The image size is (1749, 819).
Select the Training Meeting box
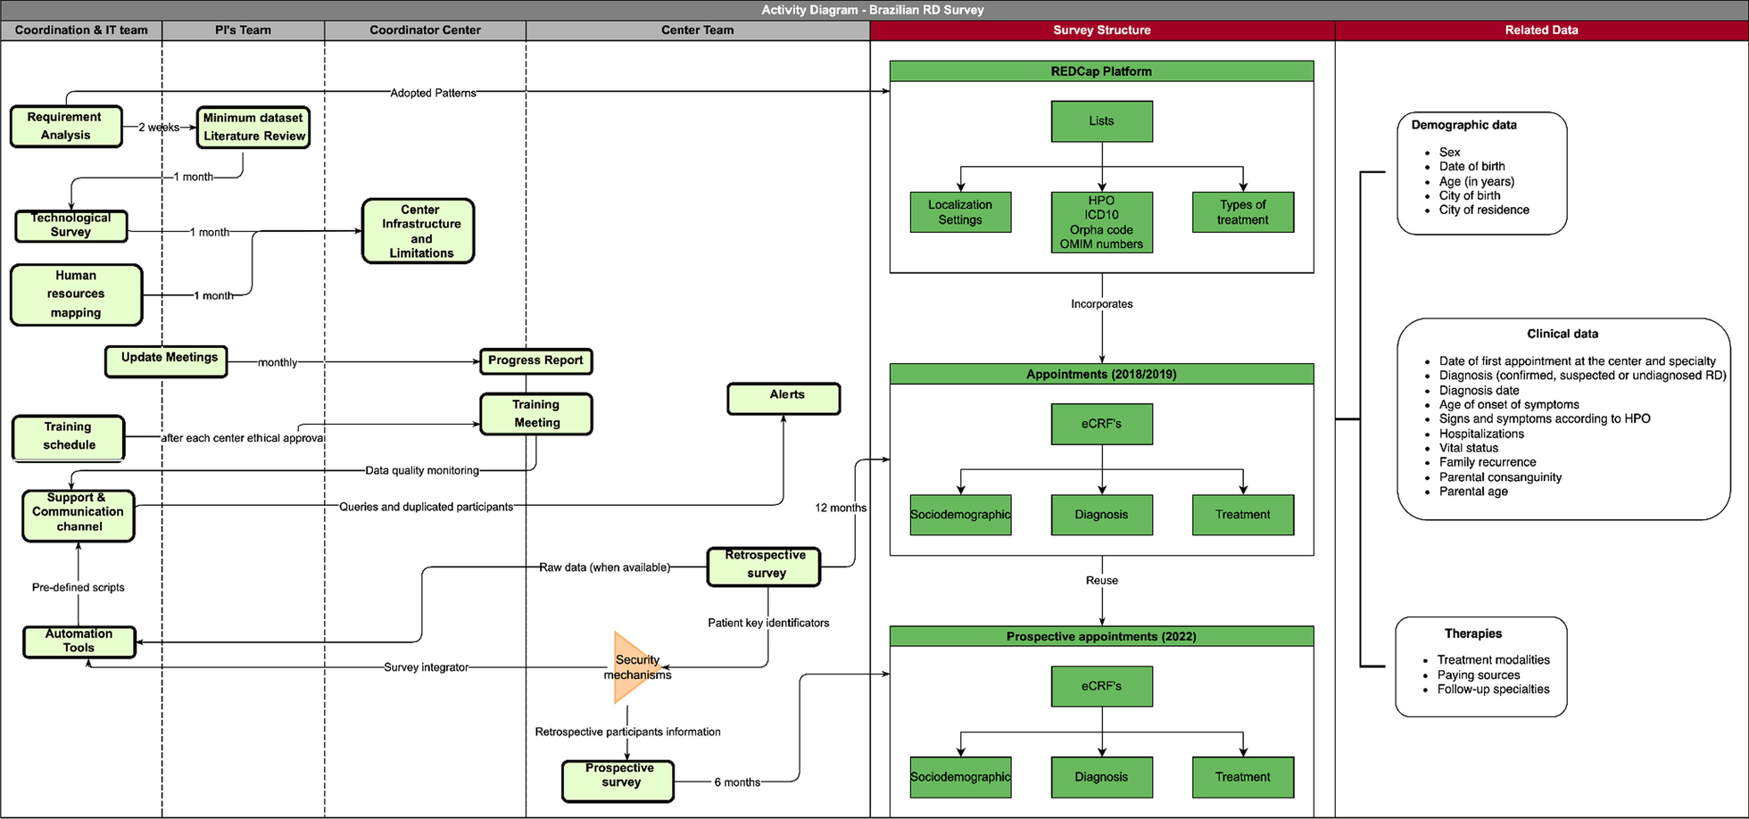click(536, 414)
